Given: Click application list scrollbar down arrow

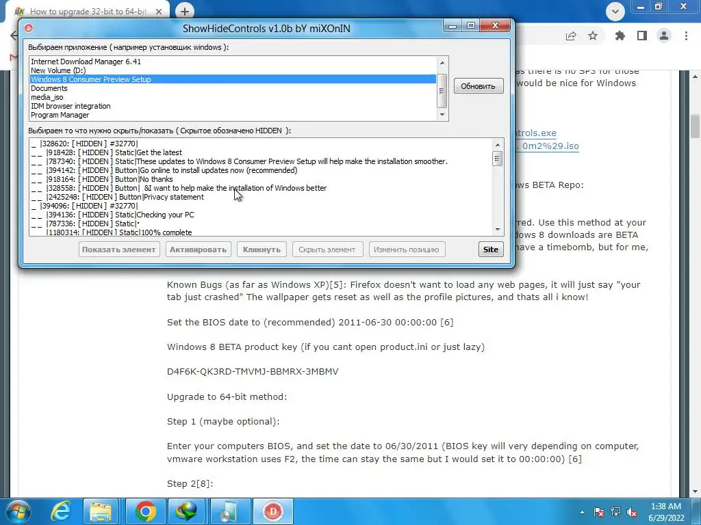Looking at the screenshot, I should (442, 115).
